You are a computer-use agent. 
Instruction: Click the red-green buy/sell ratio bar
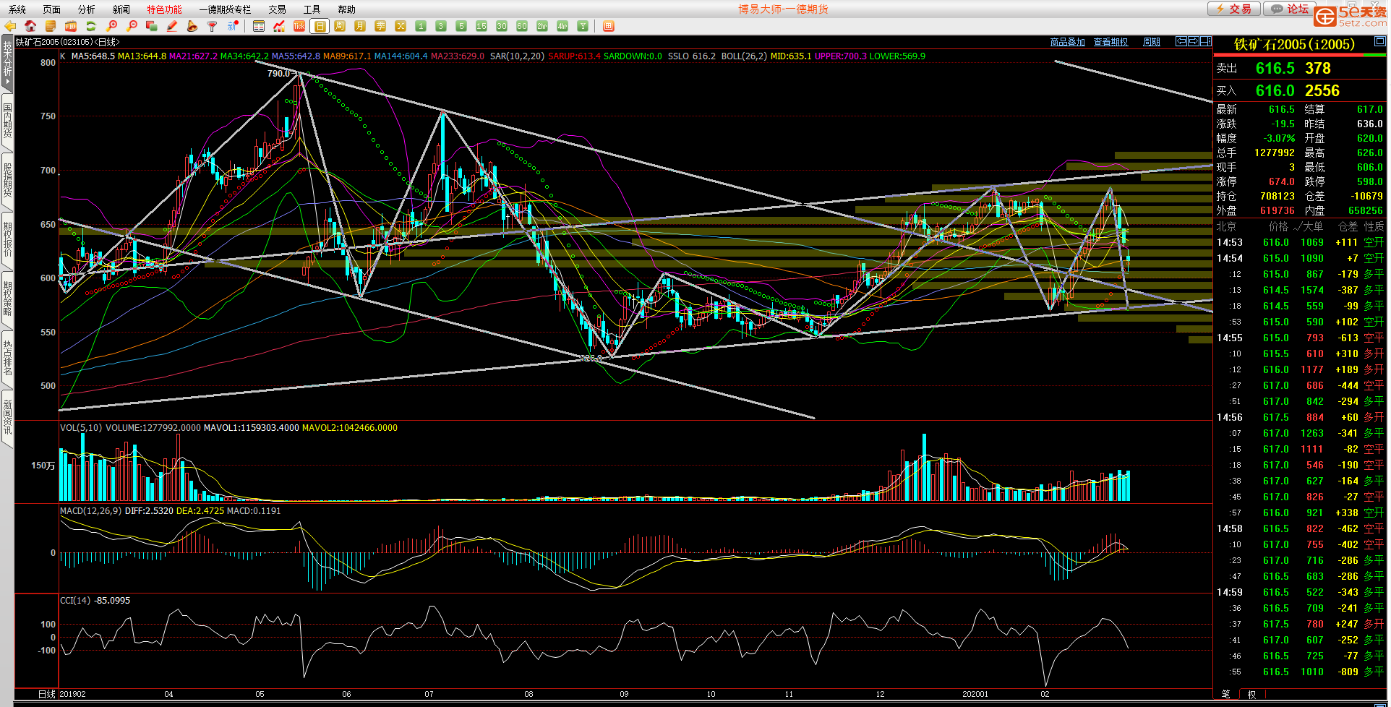pyautogui.click(x=1299, y=55)
